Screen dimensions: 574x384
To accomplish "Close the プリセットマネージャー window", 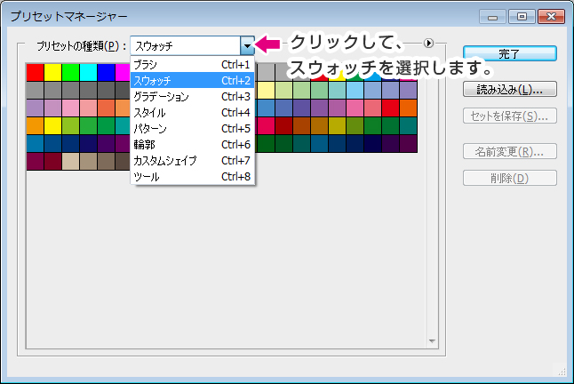I will click(551, 17).
